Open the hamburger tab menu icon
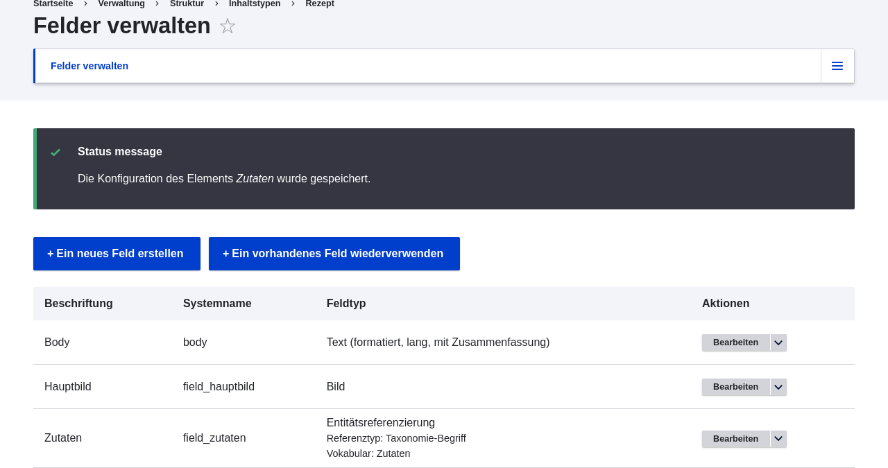The image size is (888, 468). (837, 66)
